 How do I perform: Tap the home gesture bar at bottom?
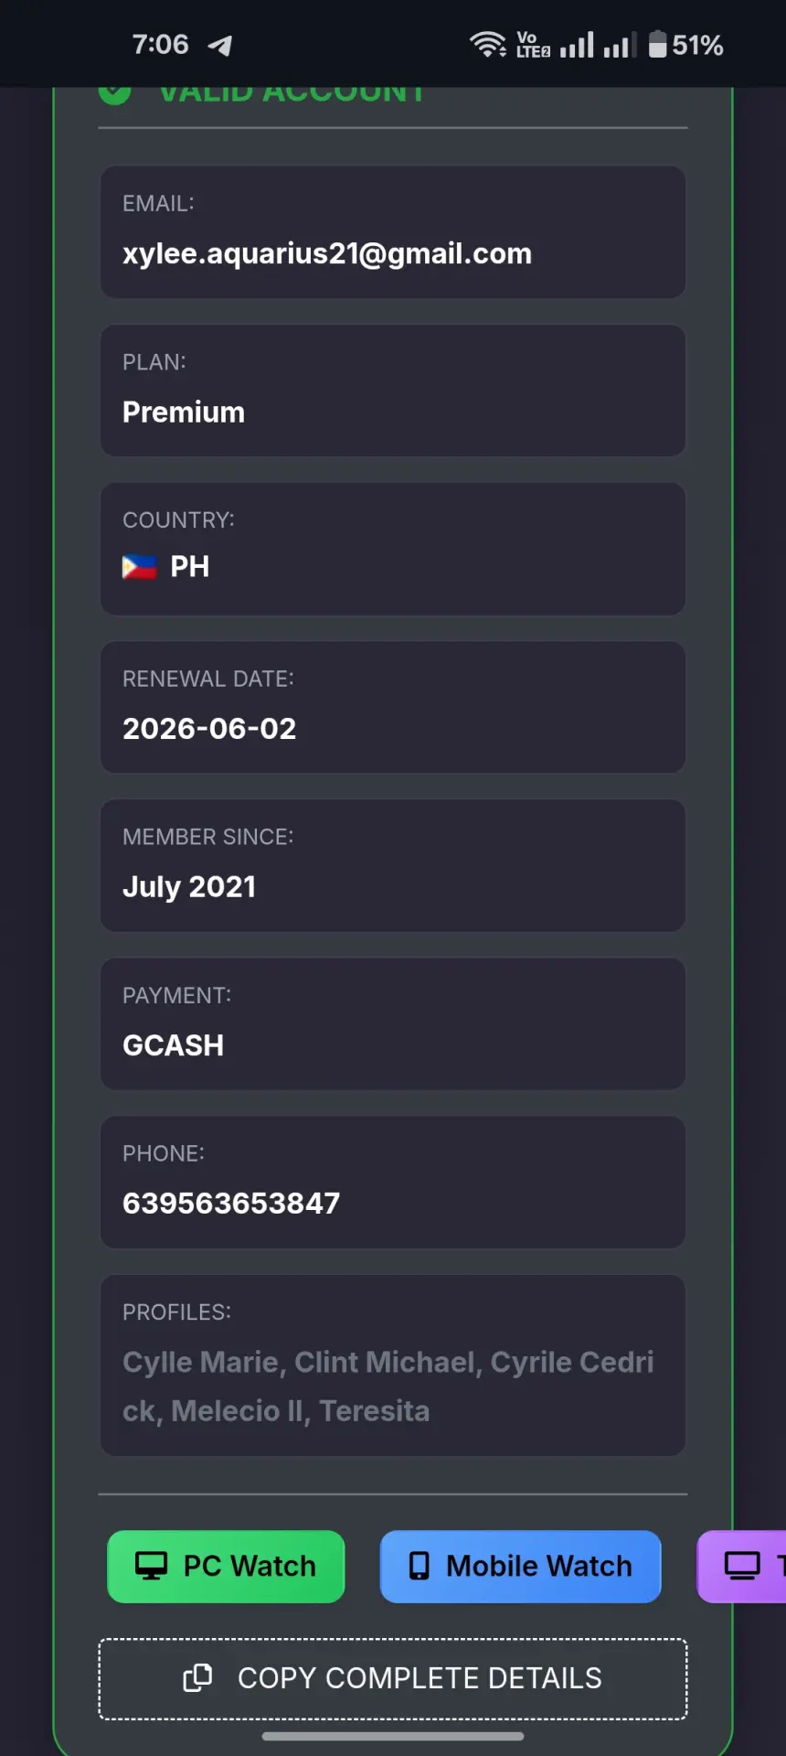pyautogui.click(x=393, y=1735)
